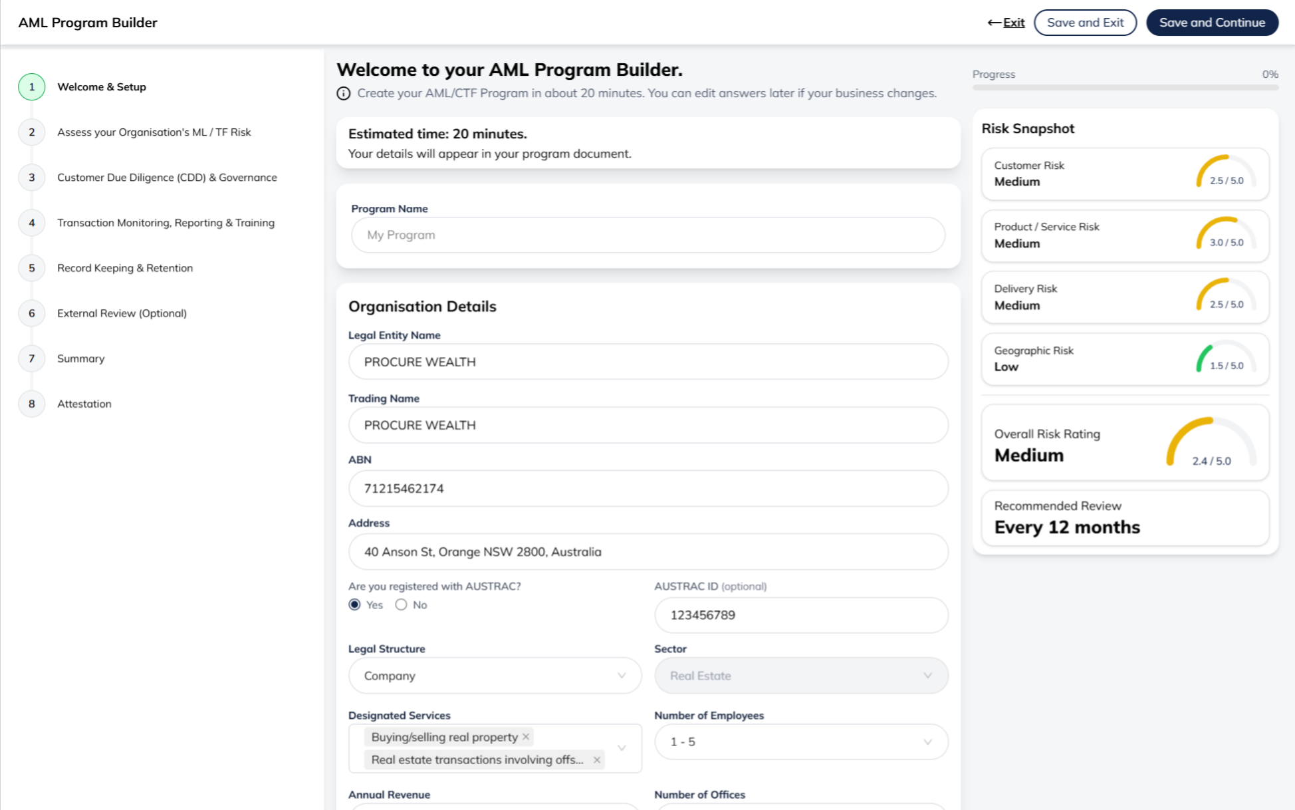Open Transaction Monitoring, Reporting & Training step
Image resolution: width=1295 pixels, height=810 pixels.
click(166, 223)
